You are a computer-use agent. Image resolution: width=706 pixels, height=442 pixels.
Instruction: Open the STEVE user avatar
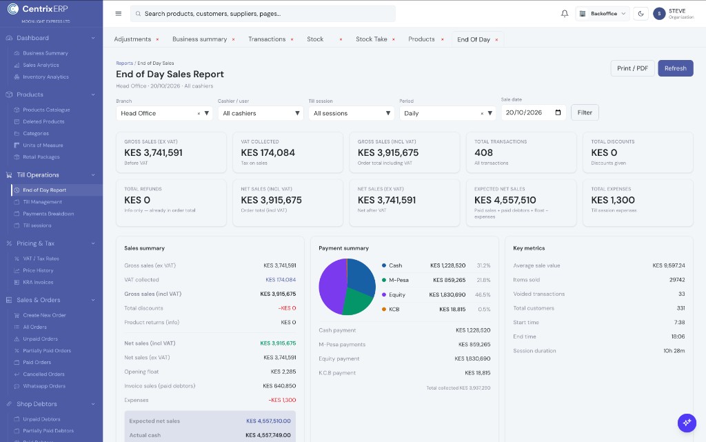[x=659, y=14]
